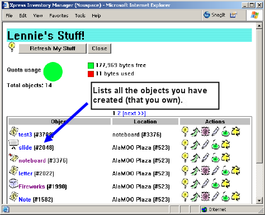Open the File menu

click(x=9, y=16)
